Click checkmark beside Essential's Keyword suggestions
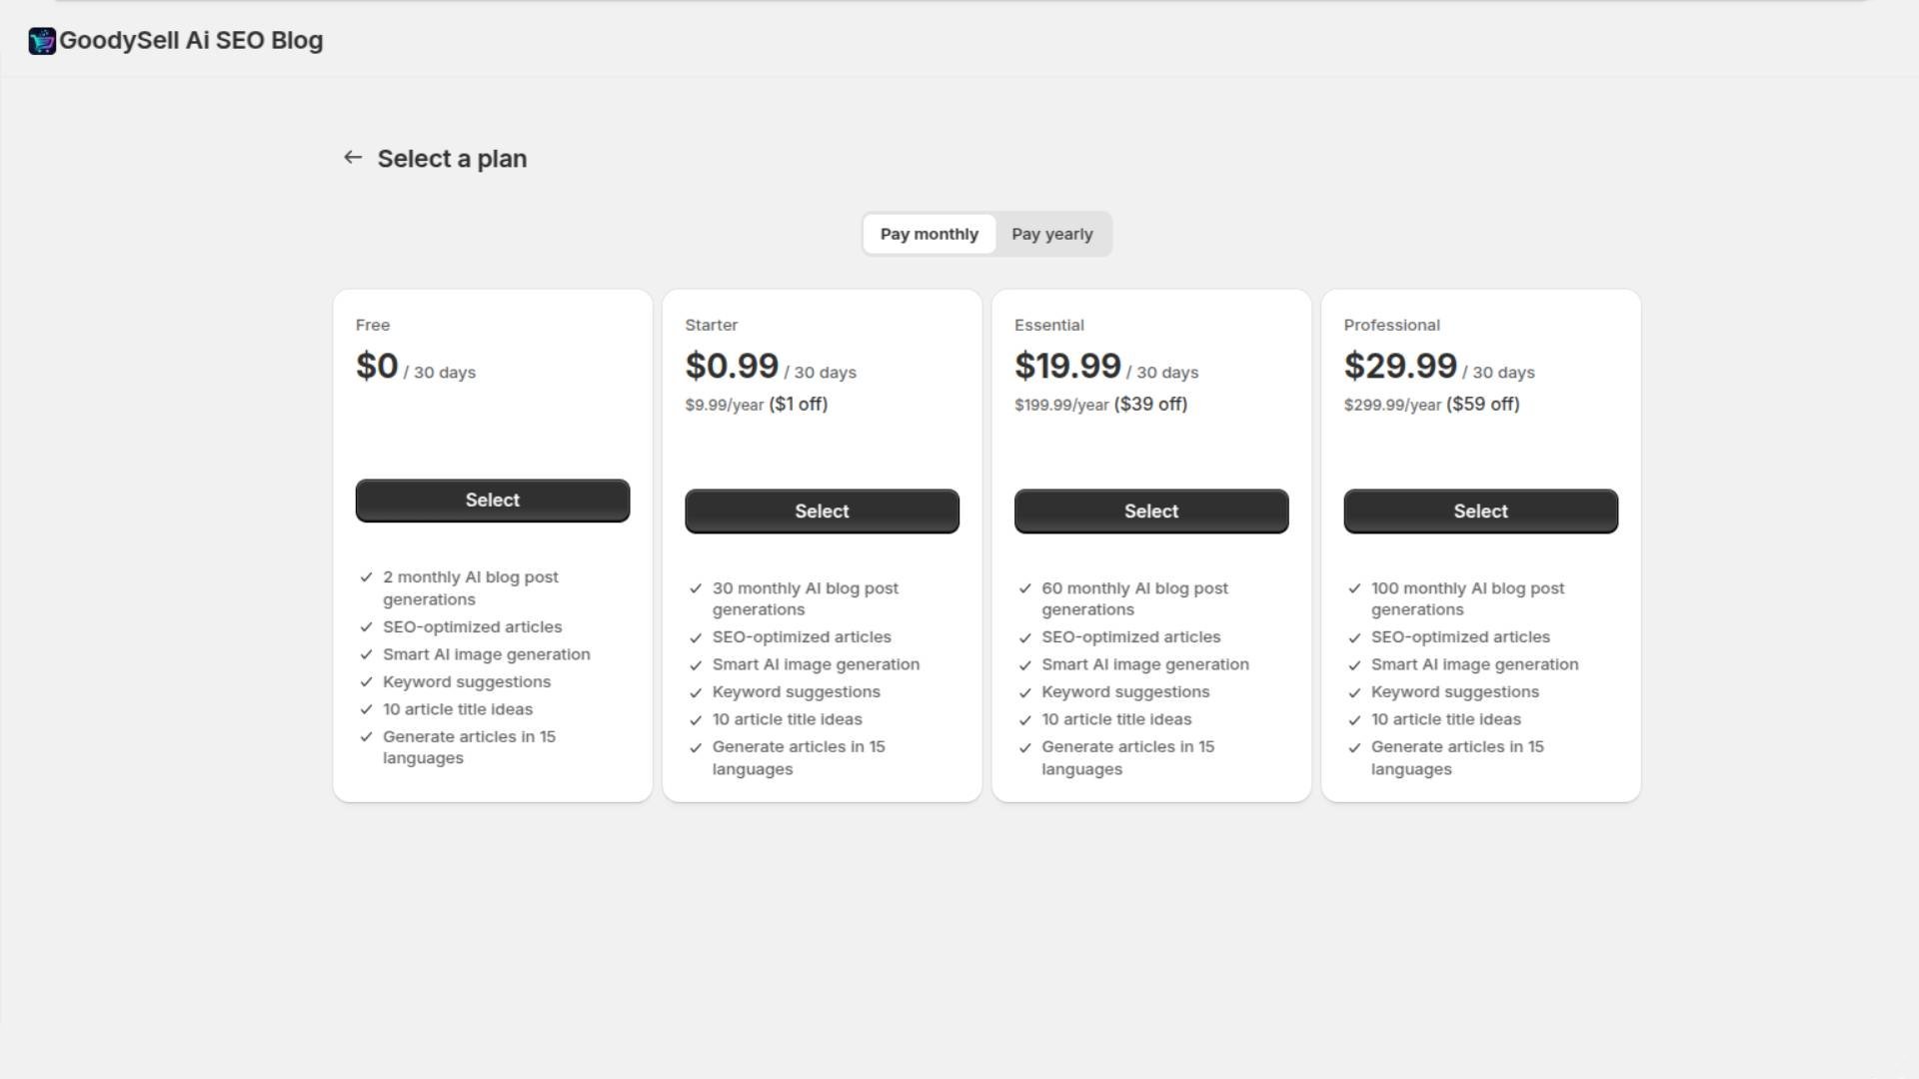This screenshot has height=1079, width=1919. point(1024,693)
